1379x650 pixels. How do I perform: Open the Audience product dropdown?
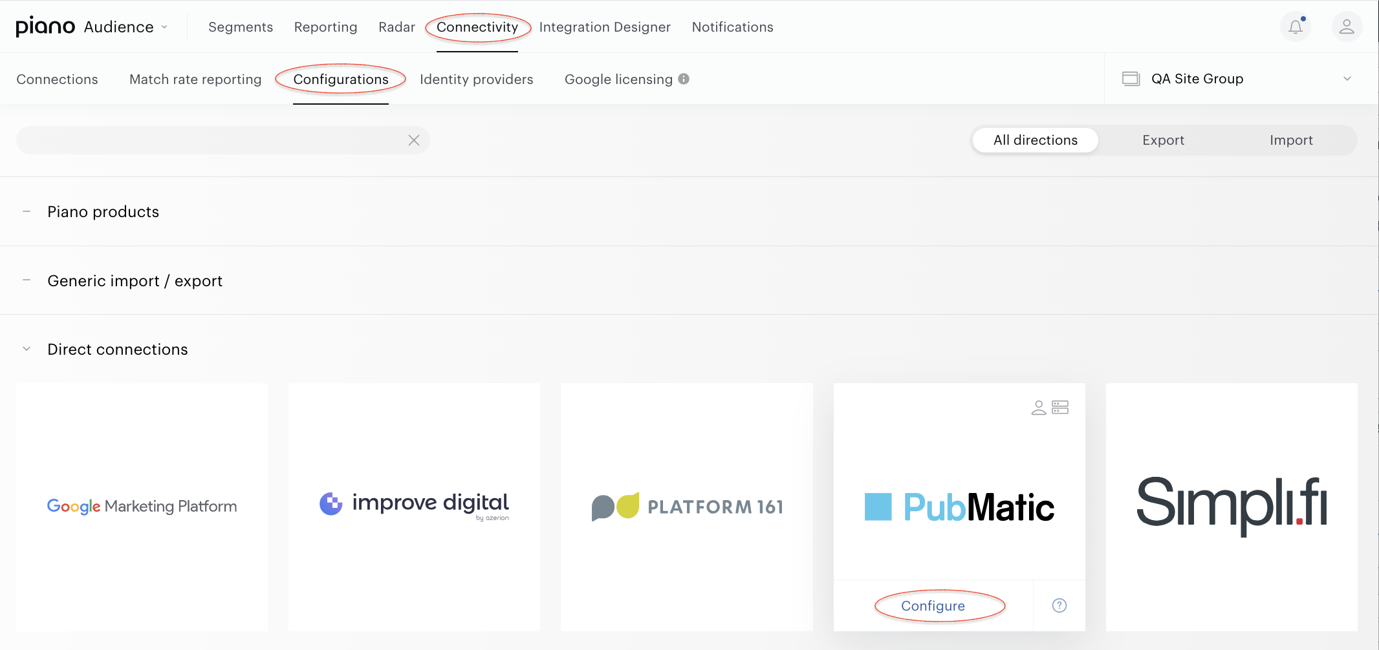point(126,27)
